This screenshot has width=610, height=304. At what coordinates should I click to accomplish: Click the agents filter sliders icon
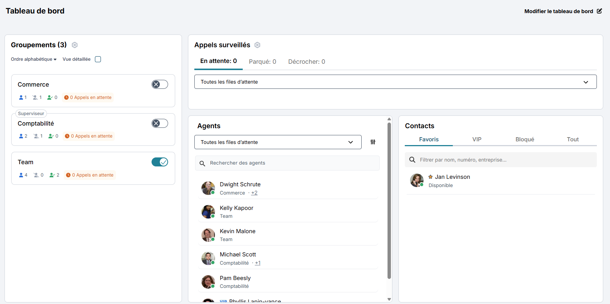pos(373,142)
